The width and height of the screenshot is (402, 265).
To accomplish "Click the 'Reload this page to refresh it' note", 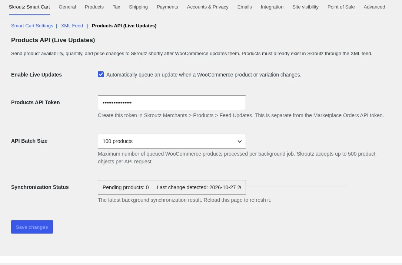I will click(185, 200).
